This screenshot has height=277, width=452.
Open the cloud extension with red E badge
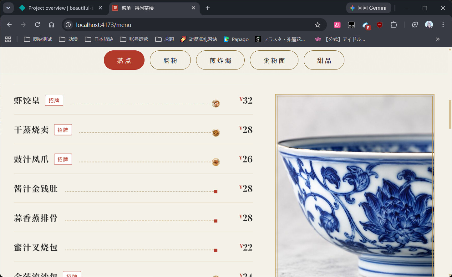tap(366, 25)
